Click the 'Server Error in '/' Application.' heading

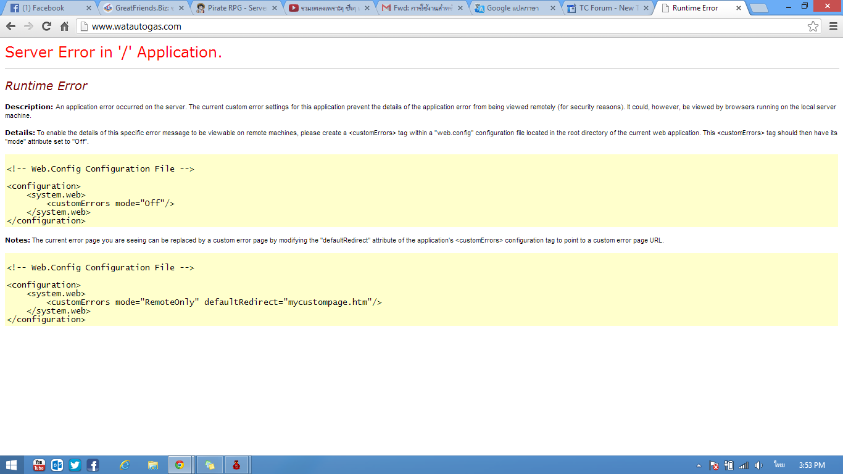(x=114, y=52)
